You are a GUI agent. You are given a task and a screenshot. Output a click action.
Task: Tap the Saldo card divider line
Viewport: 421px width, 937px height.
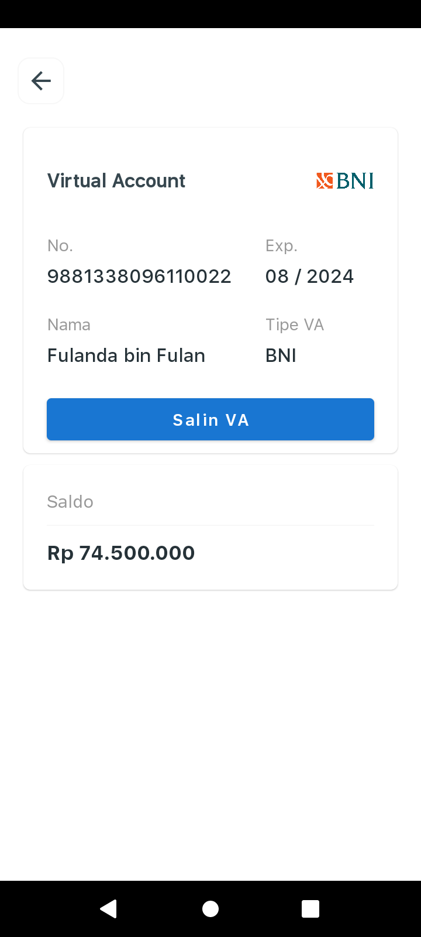point(210,525)
